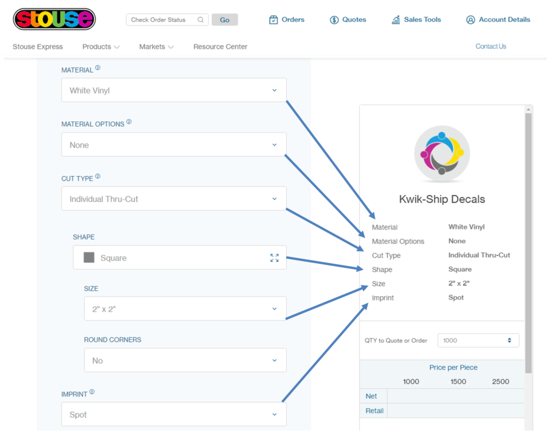This screenshot has height=432, width=547.
Task: Open the Material dropdown showing White Vinyl
Action: (174, 90)
